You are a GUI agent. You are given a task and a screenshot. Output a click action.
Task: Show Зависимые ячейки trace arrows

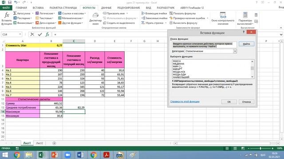click(154, 18)
